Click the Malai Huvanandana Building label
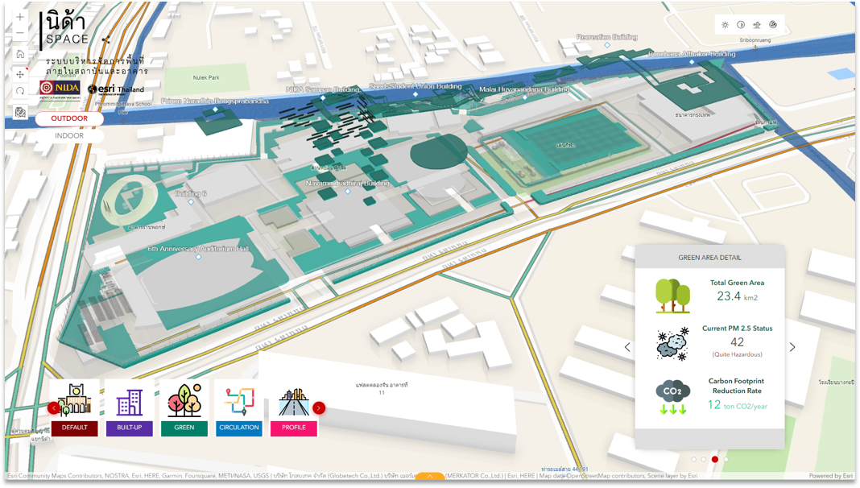860x488 pixels. (x=524, y=89)
